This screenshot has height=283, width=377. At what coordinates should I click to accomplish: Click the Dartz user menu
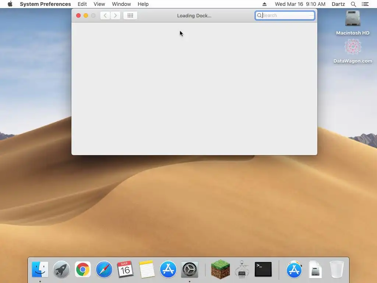coord(338,4)
